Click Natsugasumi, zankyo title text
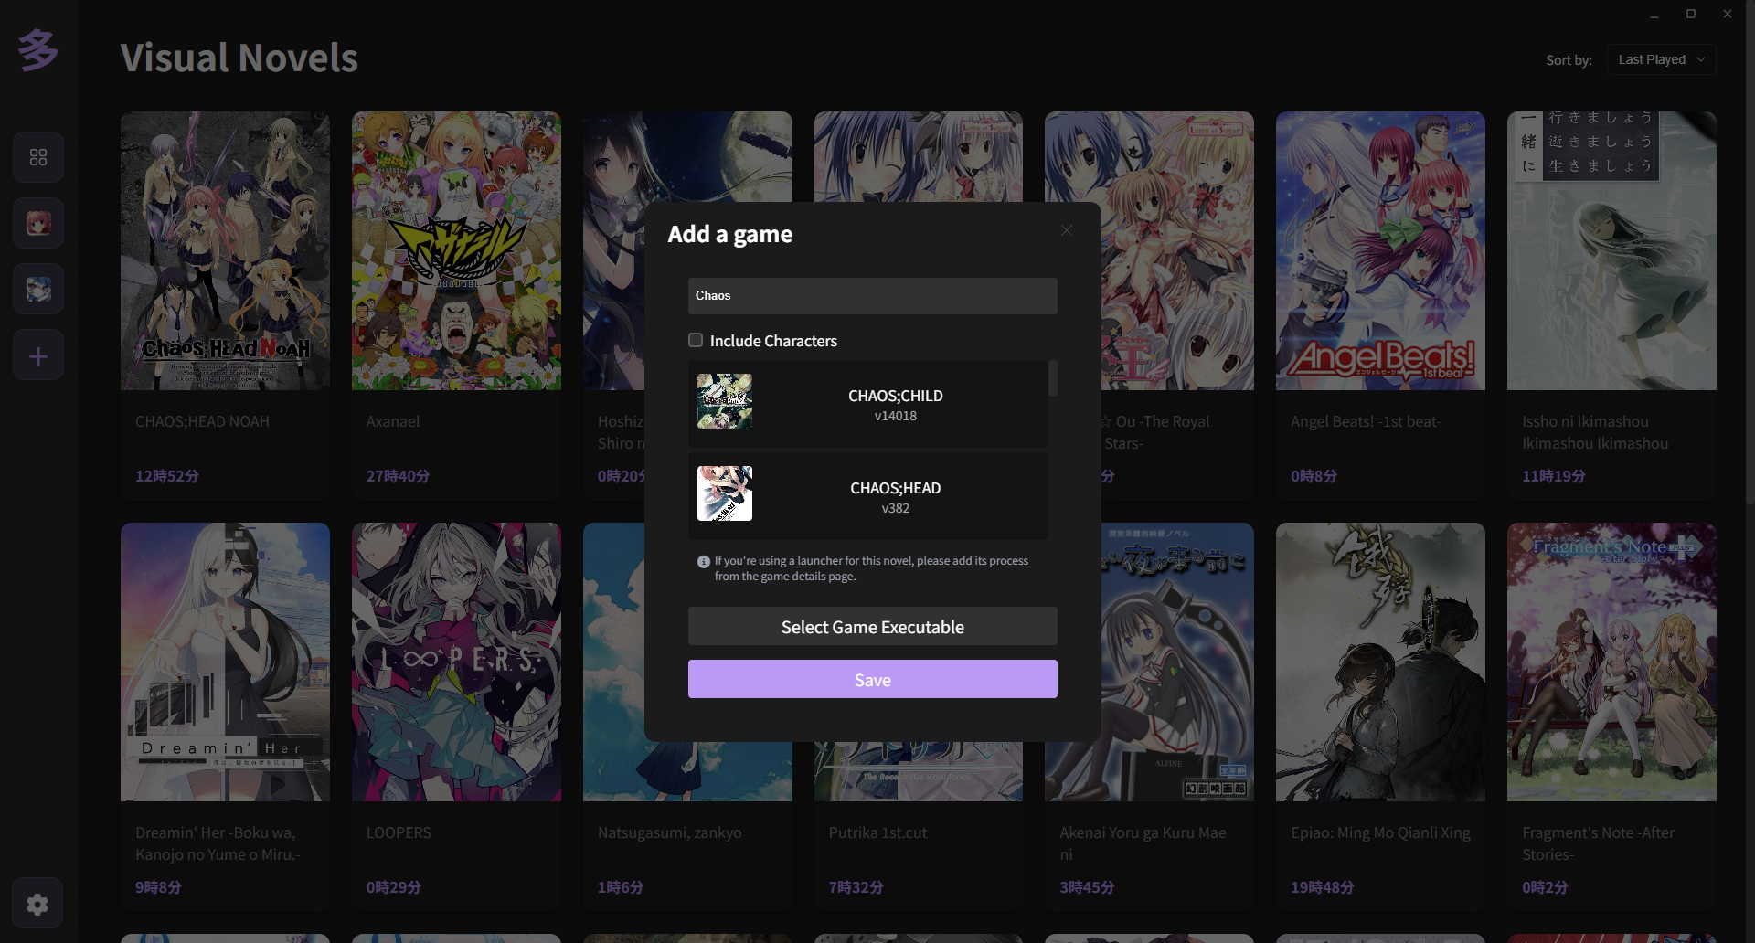The height and width of the screenshot is (943, 1755). pos(670,832)
